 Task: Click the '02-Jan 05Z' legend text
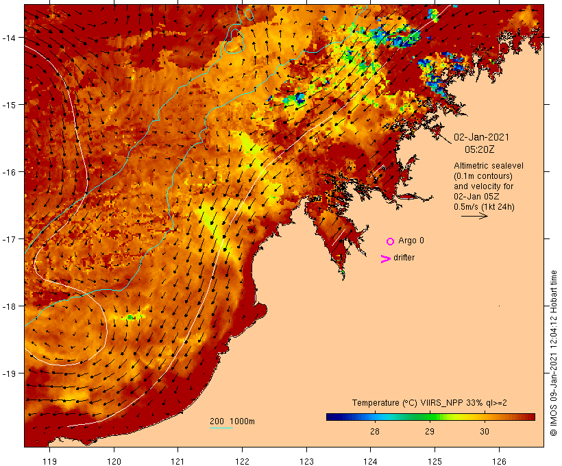coord(476,197)
